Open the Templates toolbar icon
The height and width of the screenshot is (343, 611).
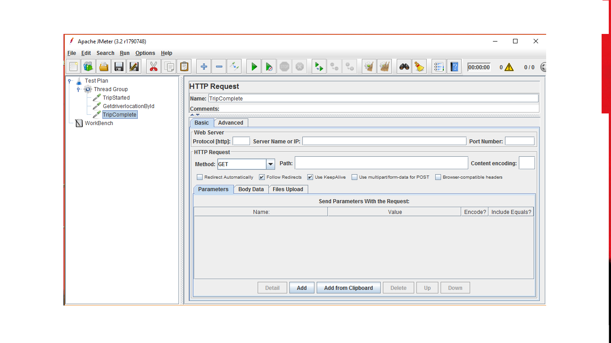pyautogui.click(x=89, y=67)
